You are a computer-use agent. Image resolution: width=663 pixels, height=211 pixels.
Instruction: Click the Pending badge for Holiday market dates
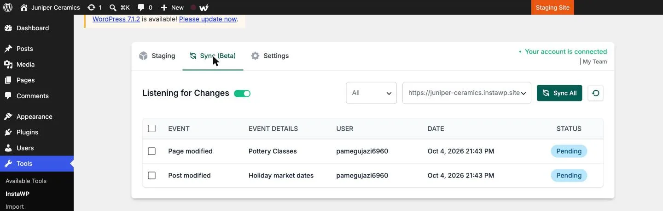pos(569,175)
